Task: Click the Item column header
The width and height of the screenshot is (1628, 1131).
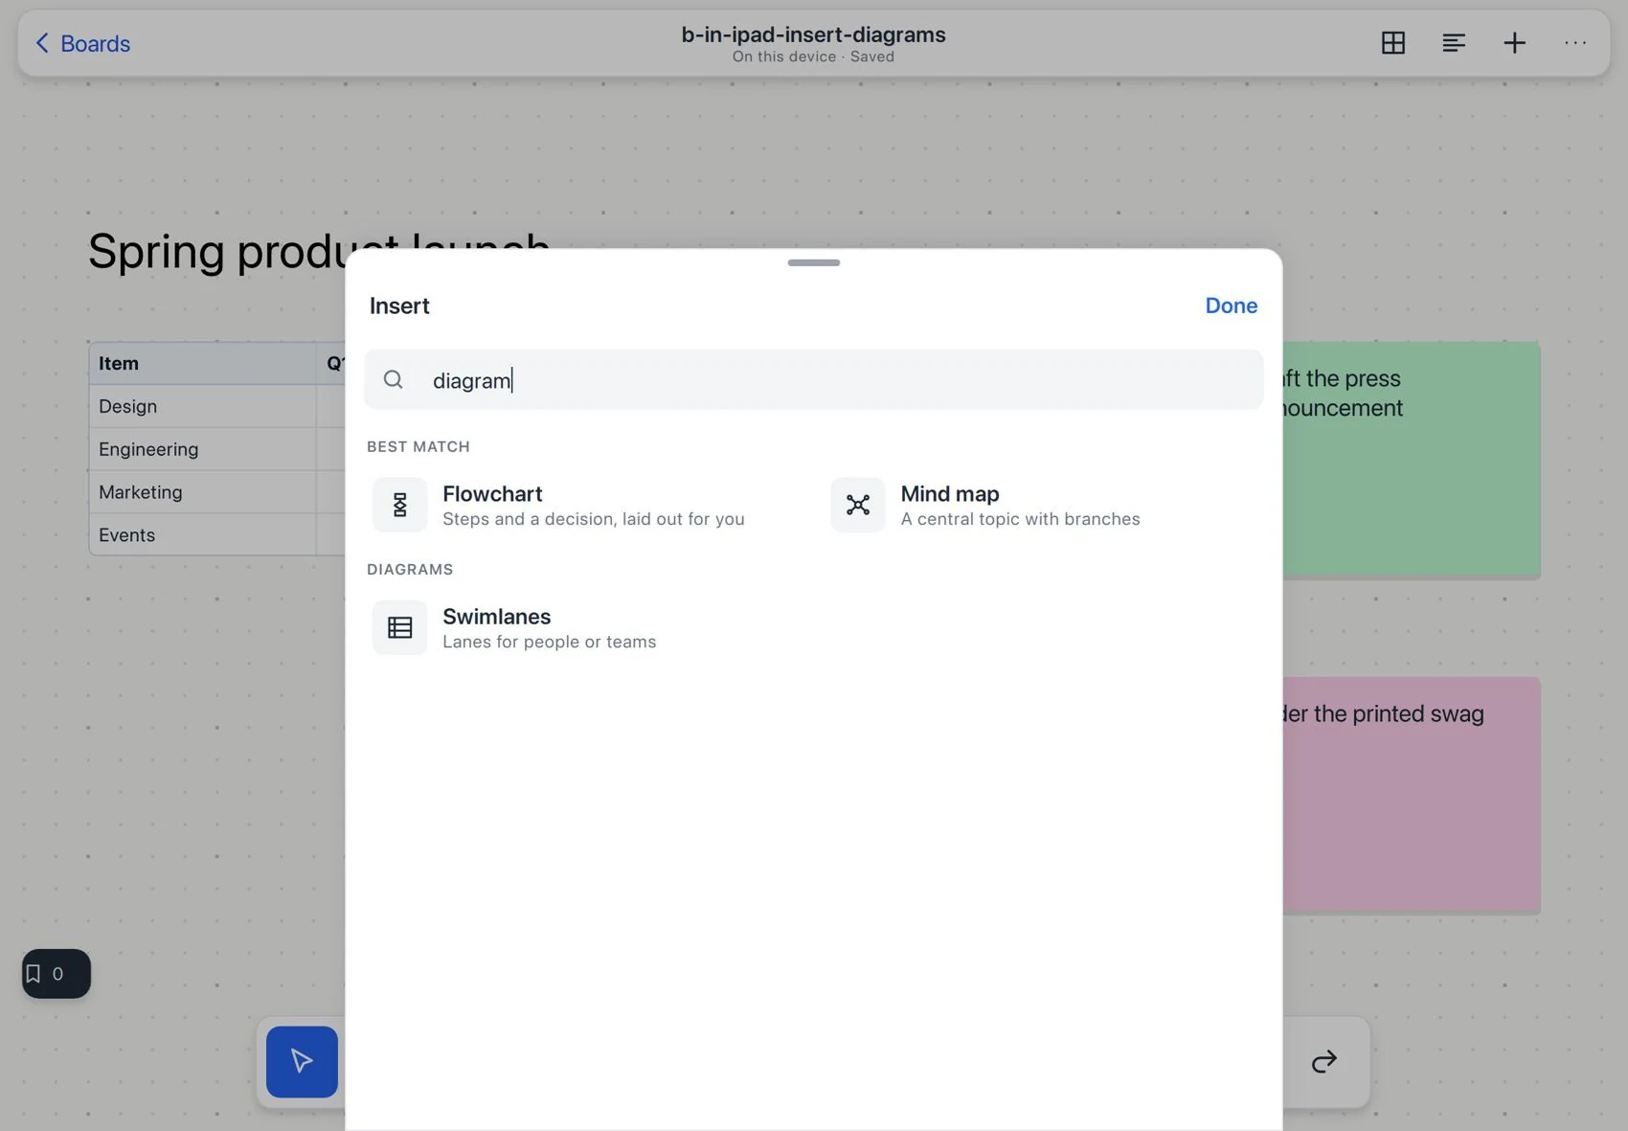Action: tap(202, 363)
